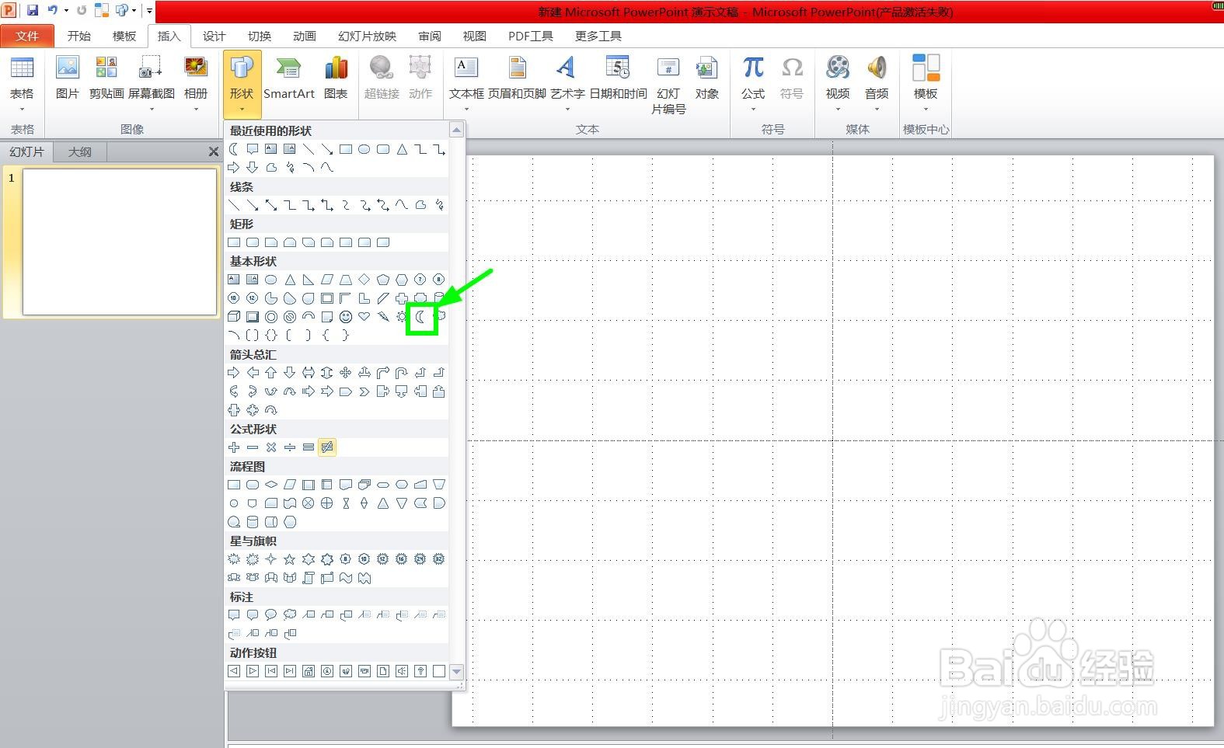1224x748 pixels.
Task: Open the 公式 equation dropdown
Action: 753,108
